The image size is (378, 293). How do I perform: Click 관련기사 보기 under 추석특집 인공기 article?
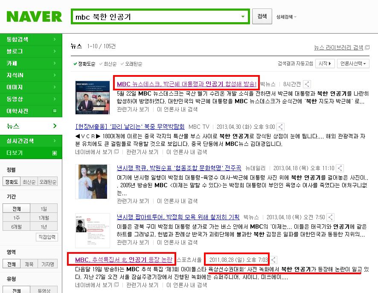(142, 285)
